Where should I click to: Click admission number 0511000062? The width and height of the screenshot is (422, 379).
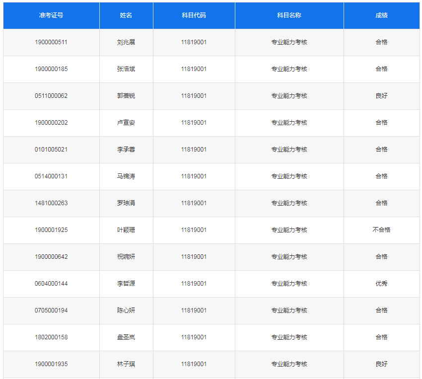pos(51,96)
